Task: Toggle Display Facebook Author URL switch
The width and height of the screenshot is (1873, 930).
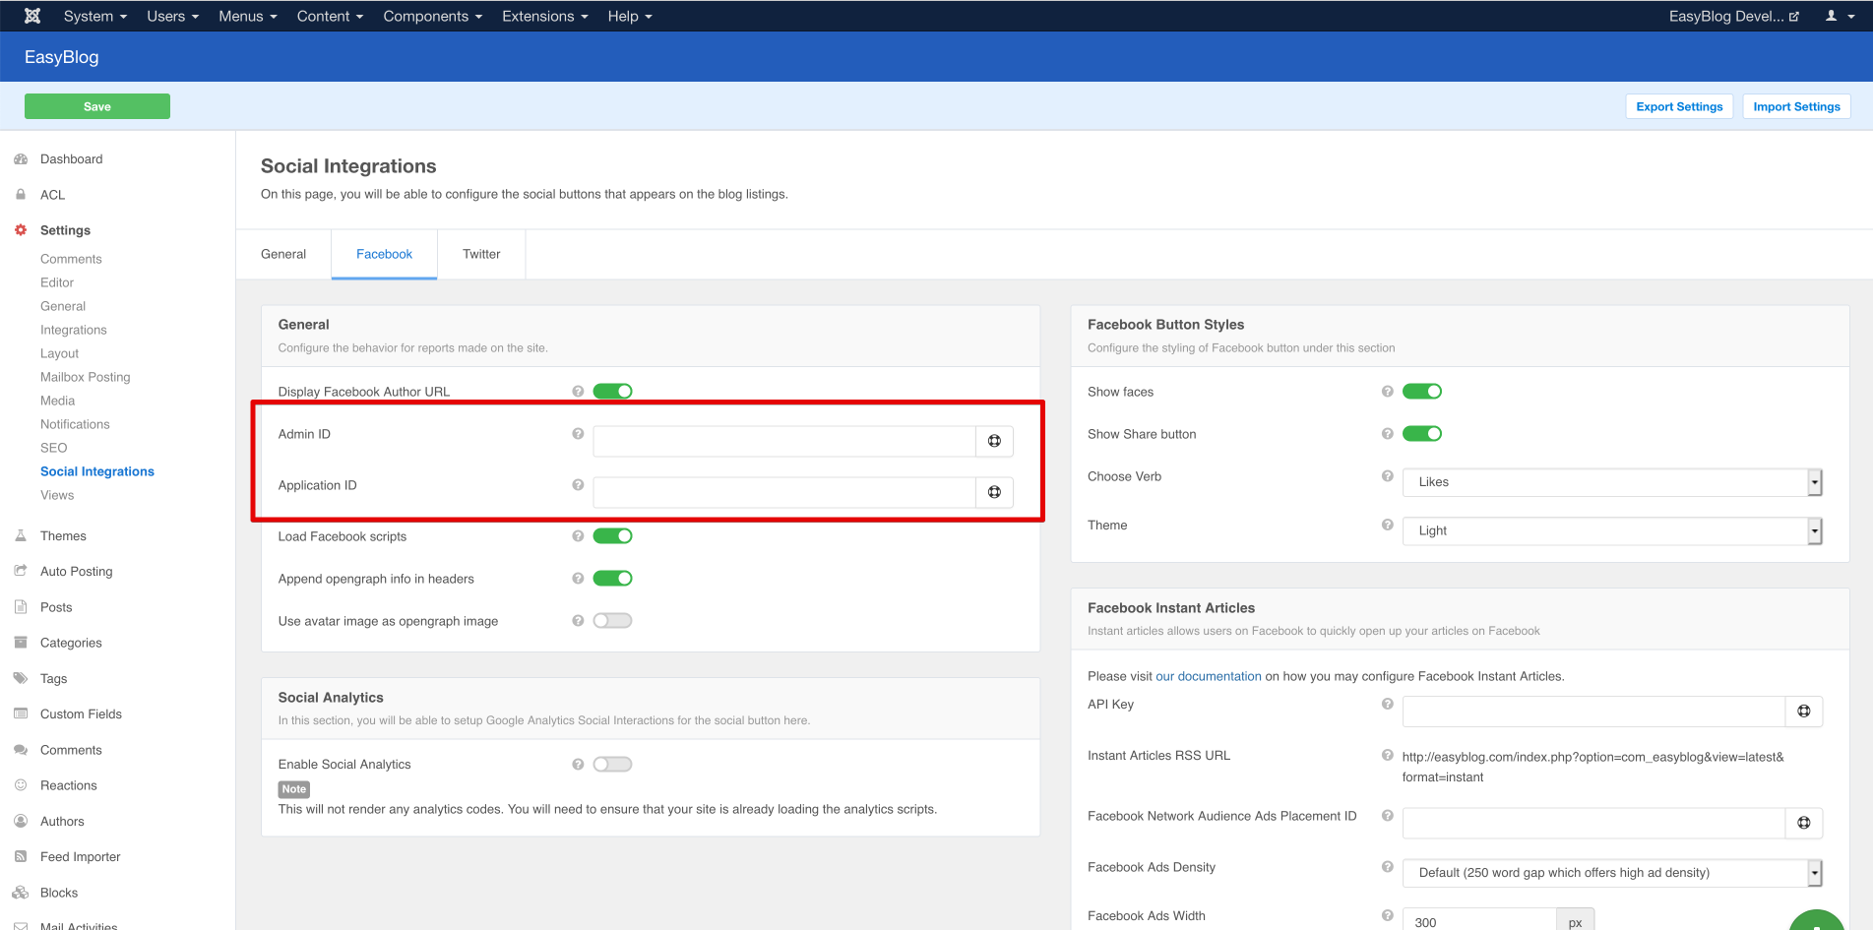Action: click(x=612, y=392)
